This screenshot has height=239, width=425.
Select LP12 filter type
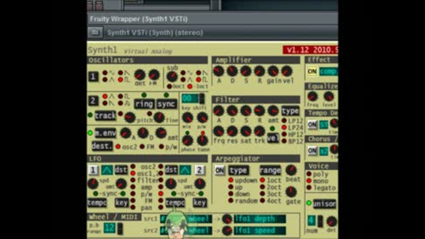pyautogui.click(x=284, y=120)
